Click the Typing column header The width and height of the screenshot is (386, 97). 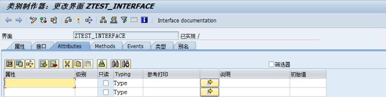[x=128, y=74]
